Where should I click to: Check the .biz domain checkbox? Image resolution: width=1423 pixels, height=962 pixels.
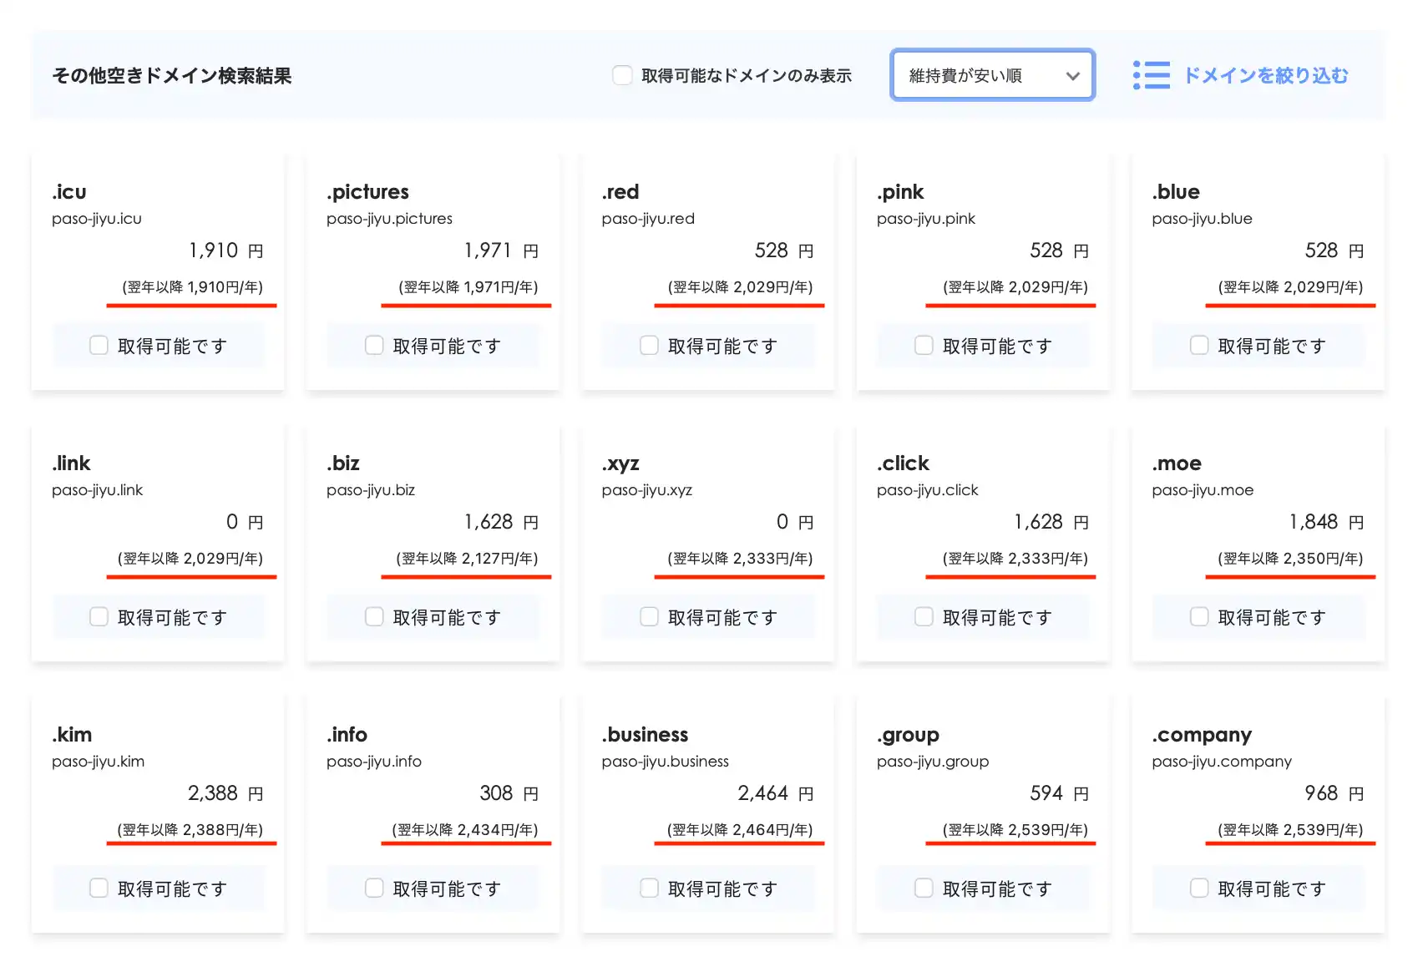pyautogui.click(x=374, y=616)
